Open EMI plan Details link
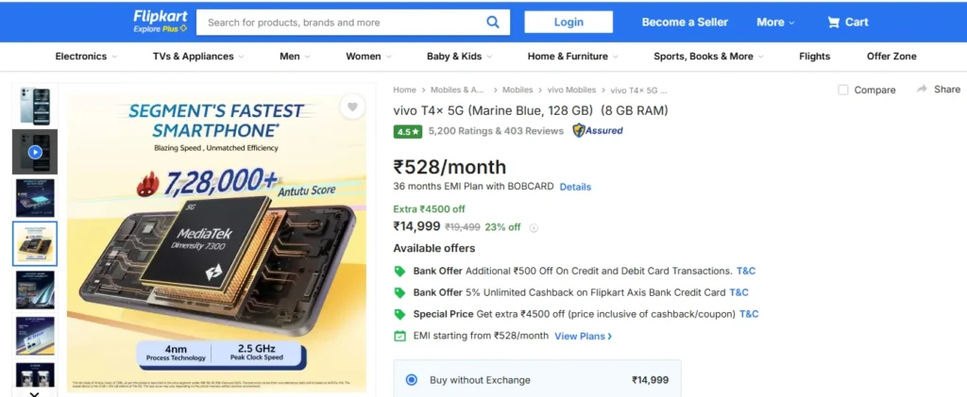The image size is (967, 397). 575,187
